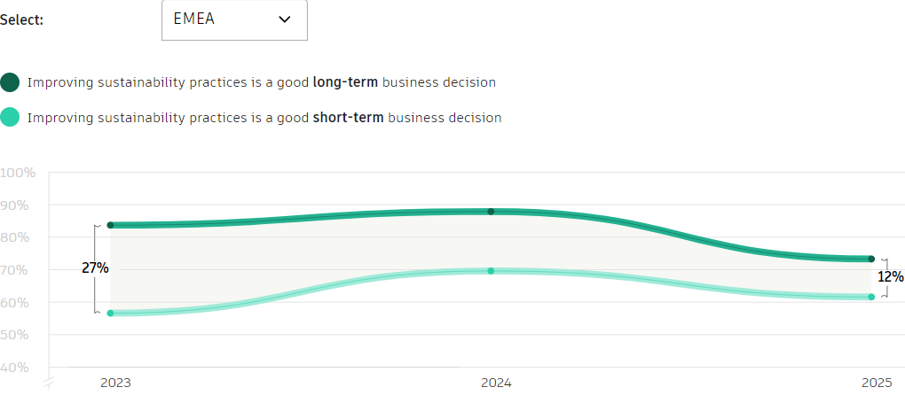Click the axis break icon below 40%
Viewport: 905px width, 395px height.
[50, 382]
